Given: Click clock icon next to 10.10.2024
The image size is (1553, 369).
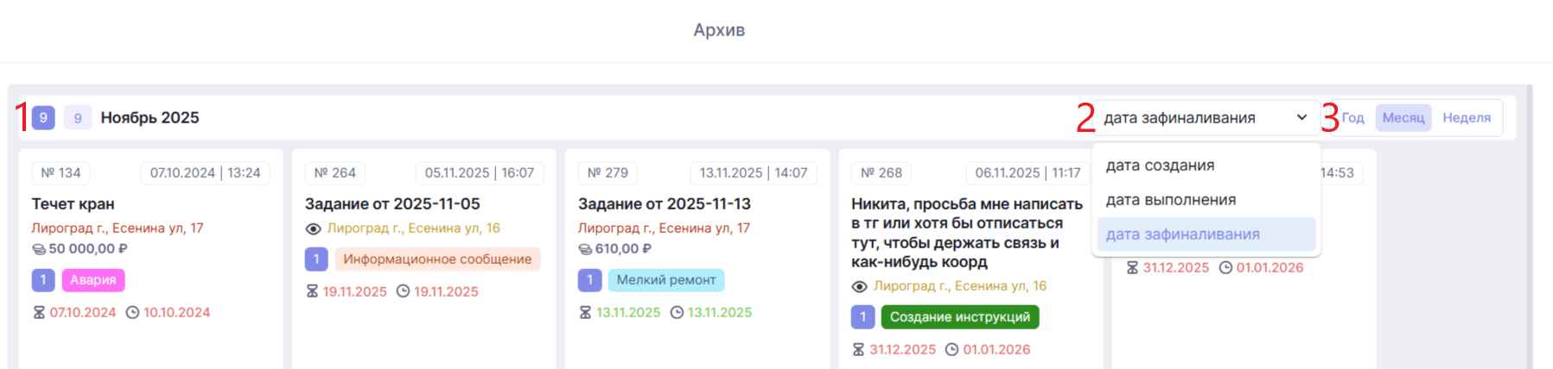Looking at the screenshot, I should click(132, 313).
